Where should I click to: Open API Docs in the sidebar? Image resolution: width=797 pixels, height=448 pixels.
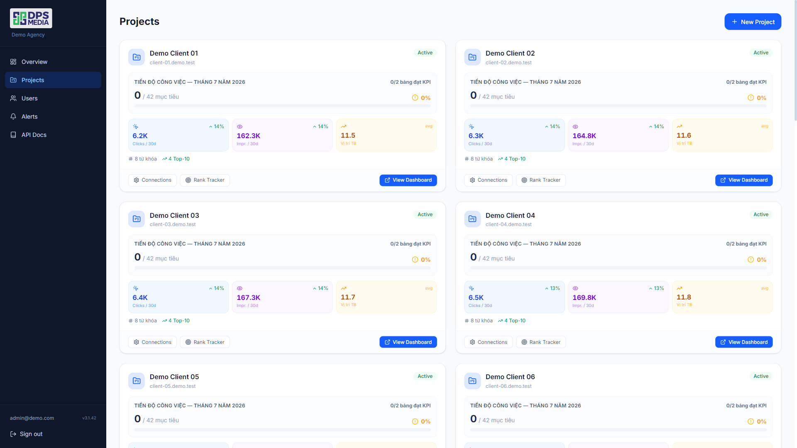(53, 135)
